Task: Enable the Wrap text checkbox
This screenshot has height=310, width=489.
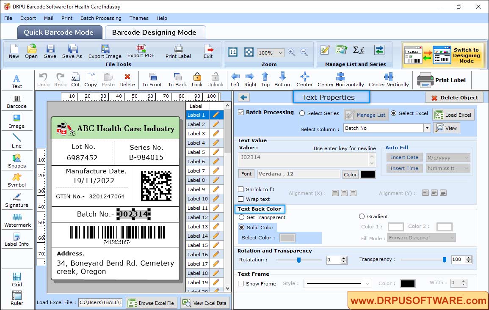Action: coord(241,199)
